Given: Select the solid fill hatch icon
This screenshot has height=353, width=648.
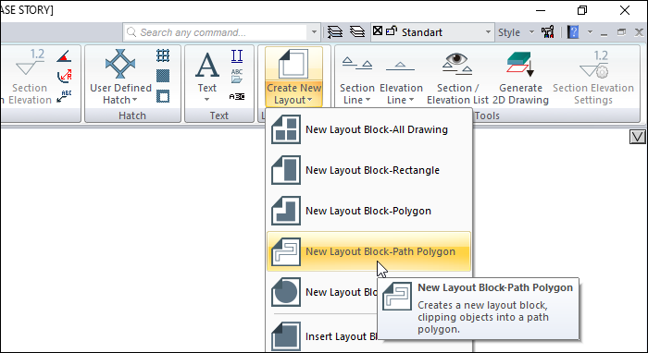Looking at the screenshot, I should tap(163, 76).
